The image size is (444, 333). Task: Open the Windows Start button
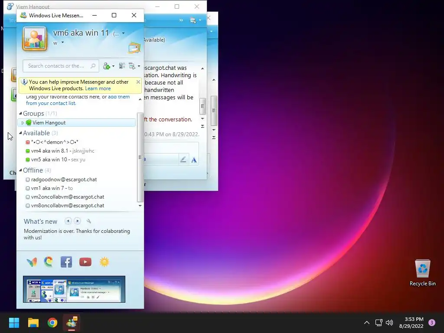pyautogui.click(x=14, y=323)
